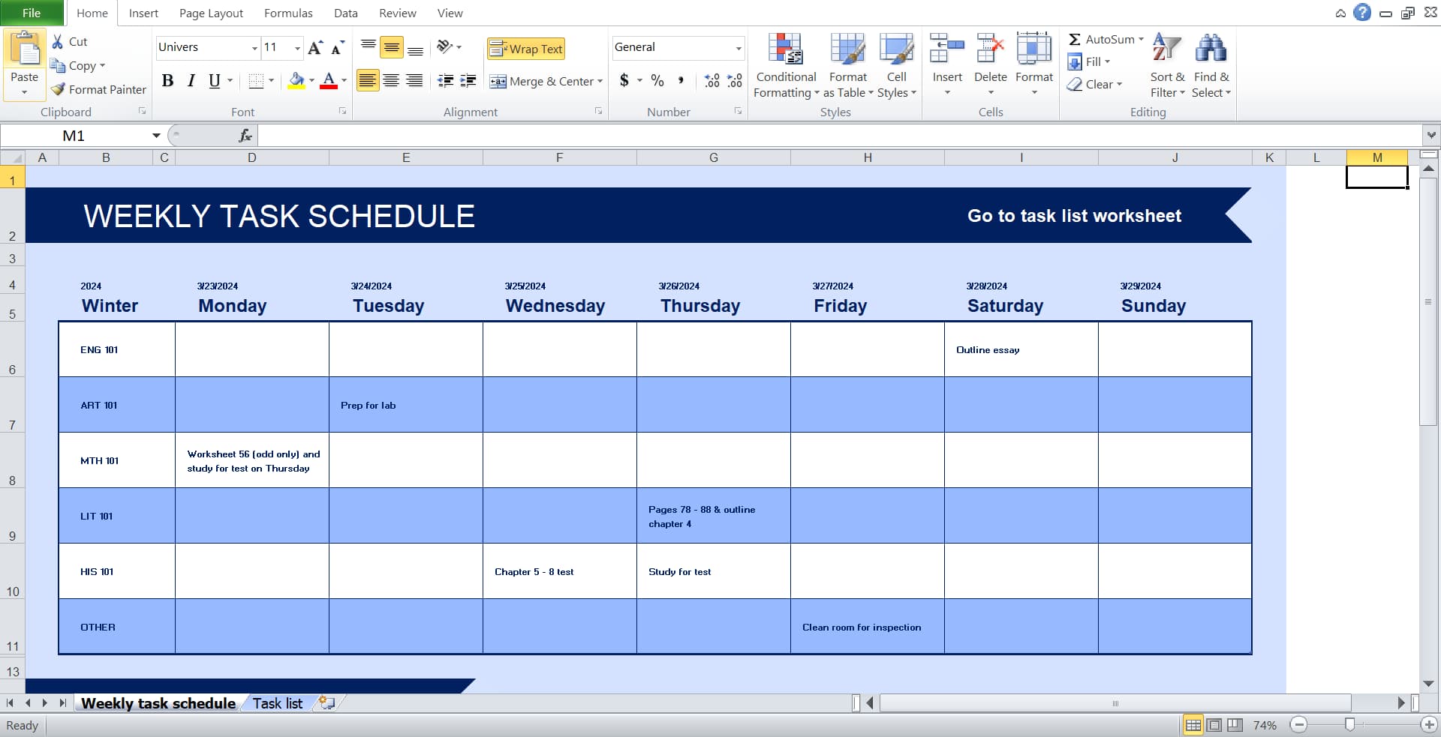Expand the Fill Color menu arrow

pyautogui.click(x=312, y=81)
